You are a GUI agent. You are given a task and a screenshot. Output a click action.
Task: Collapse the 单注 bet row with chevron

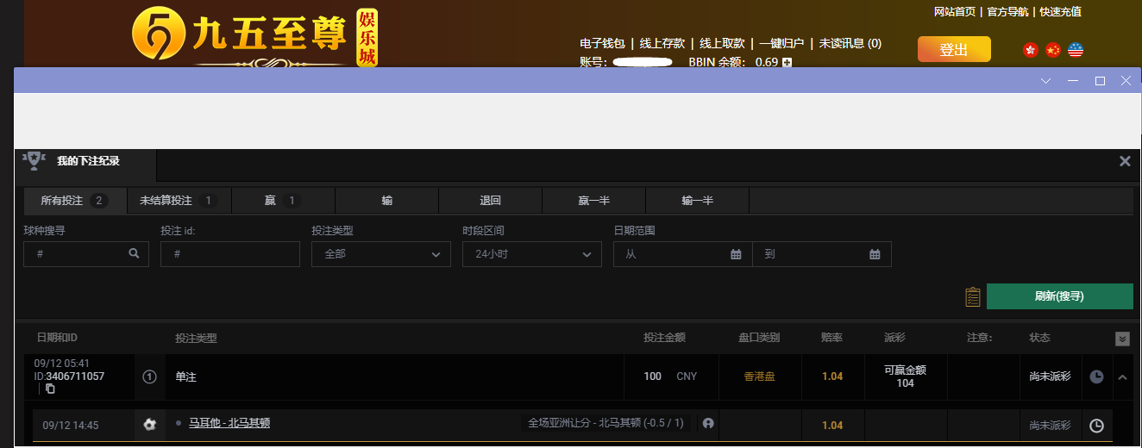click(x=1122, y=376)
